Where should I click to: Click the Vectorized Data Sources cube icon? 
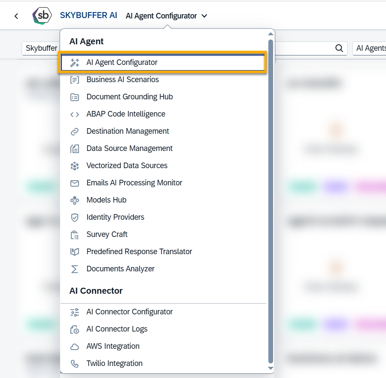coord(75,166)
